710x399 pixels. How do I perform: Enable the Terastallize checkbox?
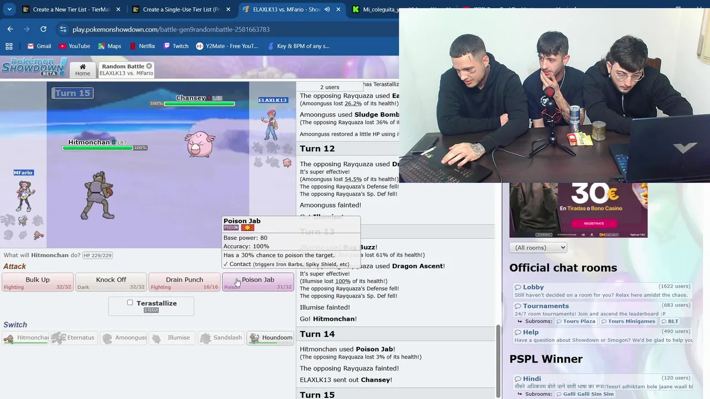(x=130, y=303)
